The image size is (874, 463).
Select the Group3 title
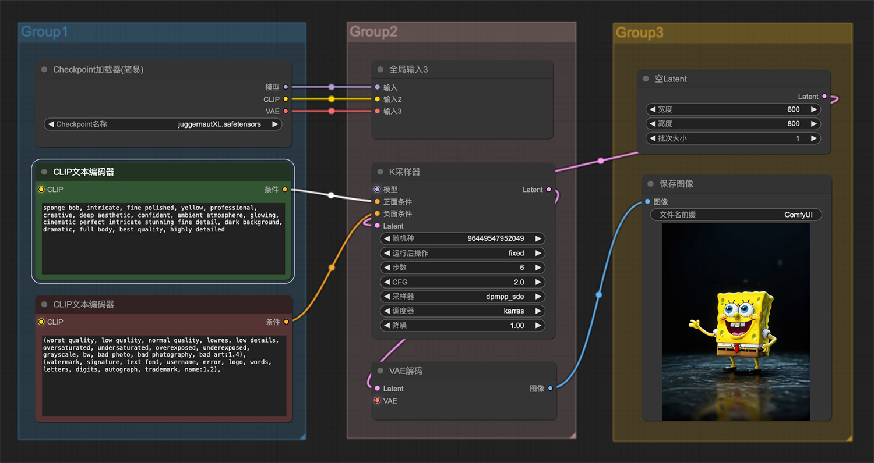pyautogui.click(x=639, y=33)
